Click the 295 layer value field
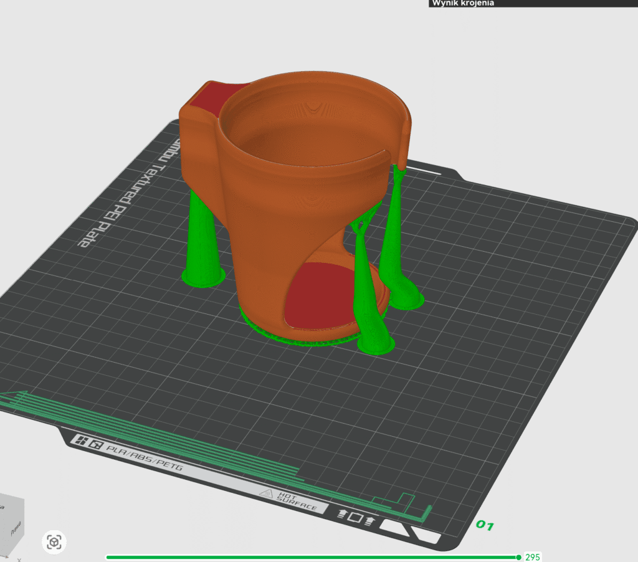This screenshot has width=638, height=562. 533,557
